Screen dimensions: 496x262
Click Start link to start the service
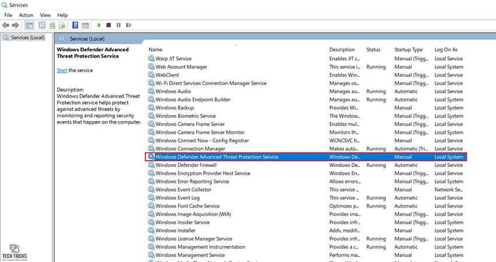62,70
